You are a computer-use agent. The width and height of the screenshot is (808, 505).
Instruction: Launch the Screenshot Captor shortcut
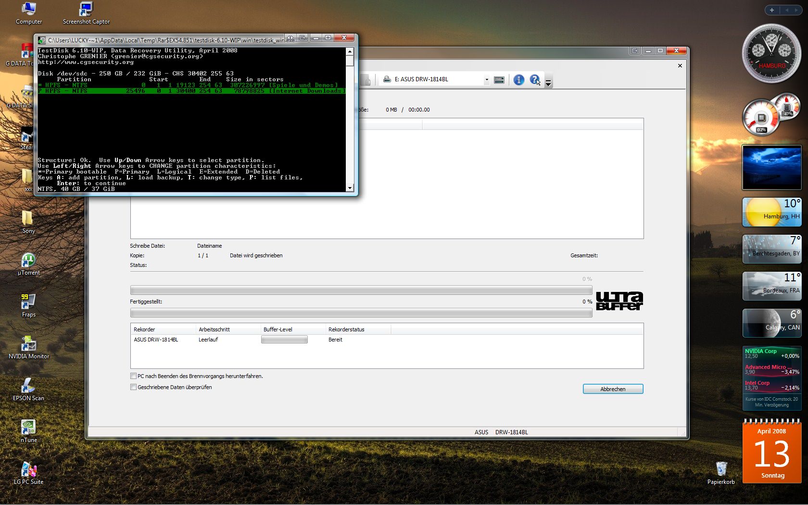(x=86, y=13)
